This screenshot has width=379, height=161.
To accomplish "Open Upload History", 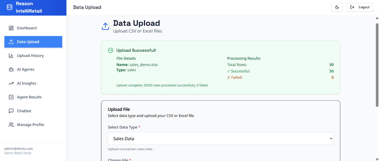I will pyautogui.click(x=30, y=56).
